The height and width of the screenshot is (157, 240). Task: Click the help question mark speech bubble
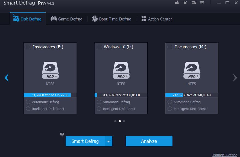(62, 134)
